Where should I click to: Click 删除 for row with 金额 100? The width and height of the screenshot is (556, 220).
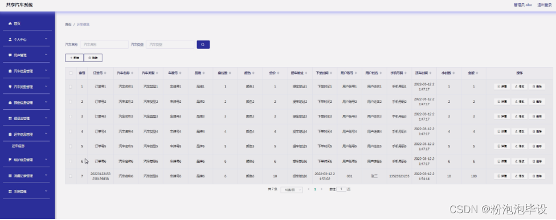click(x=537, y=176)
